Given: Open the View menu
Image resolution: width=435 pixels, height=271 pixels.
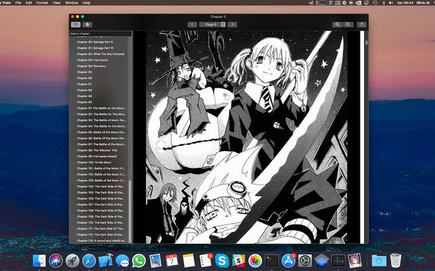Looking at the screenshot, I should [x=57, y=3].
